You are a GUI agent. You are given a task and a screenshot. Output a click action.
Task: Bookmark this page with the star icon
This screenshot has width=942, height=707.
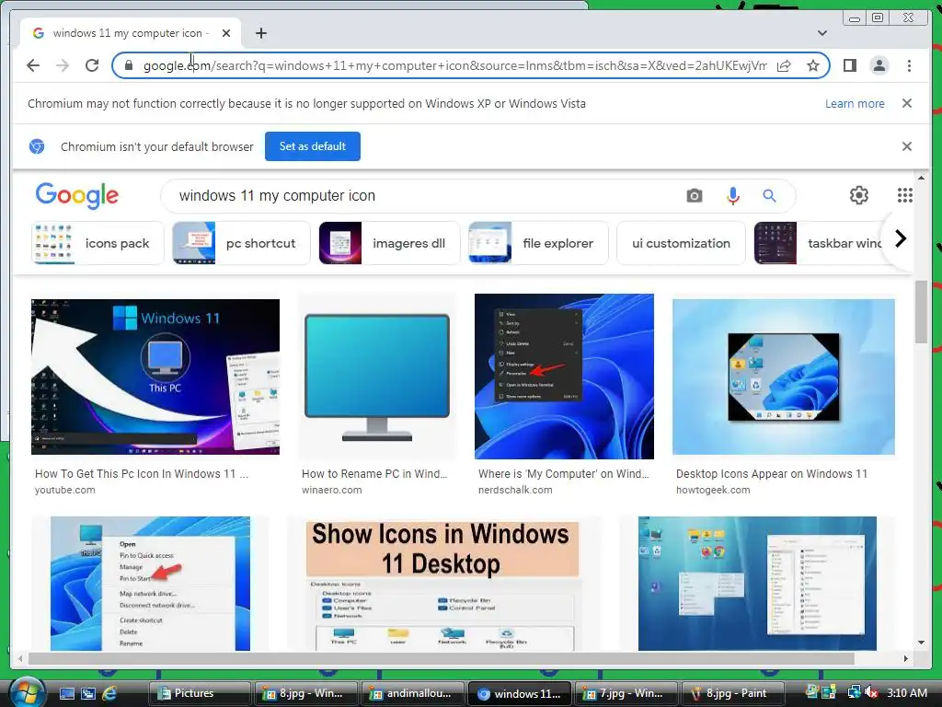click(813, 65)
